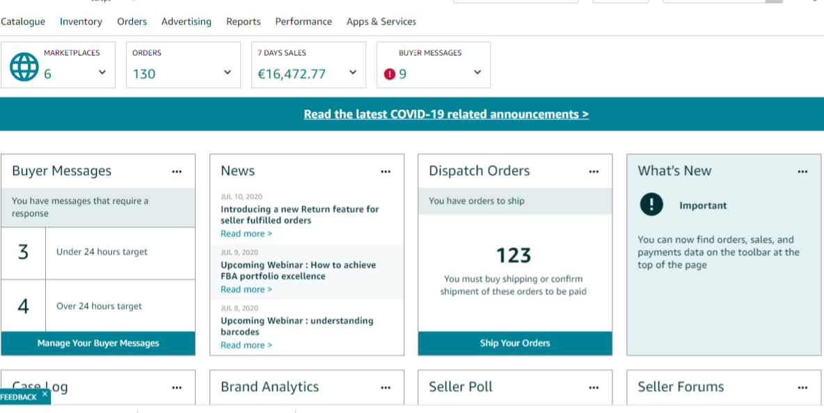Click the €16,472.77 sales value
824x413 pixels.
click(x=292, y=74)
